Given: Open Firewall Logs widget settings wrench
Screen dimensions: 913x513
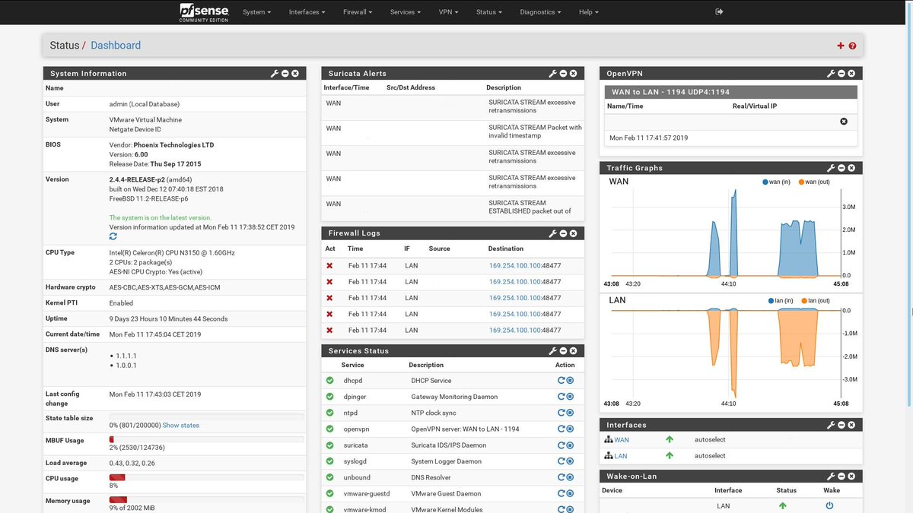Looking at the screenshot, I should click(553, 233).
